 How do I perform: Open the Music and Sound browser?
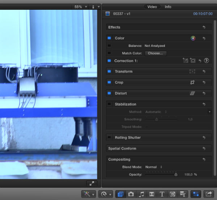[141, 194]
